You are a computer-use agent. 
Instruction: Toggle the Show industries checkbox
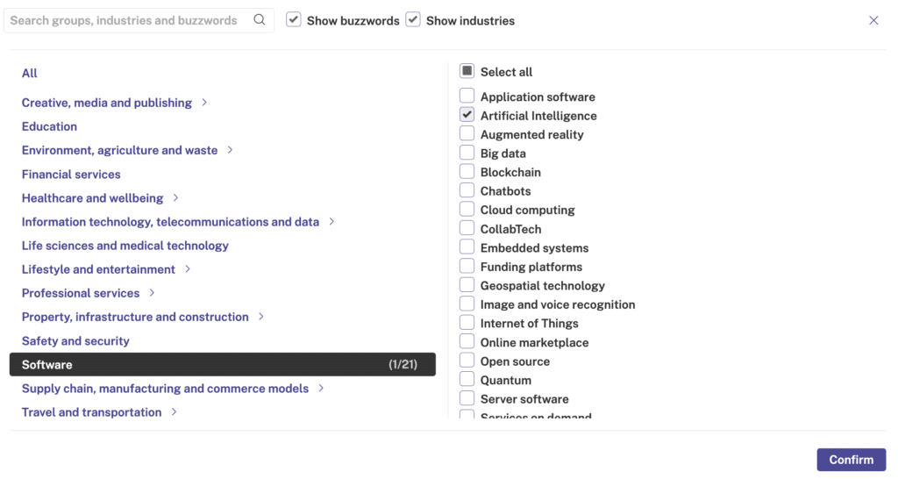pyautogui.click(x=413, y=19)
